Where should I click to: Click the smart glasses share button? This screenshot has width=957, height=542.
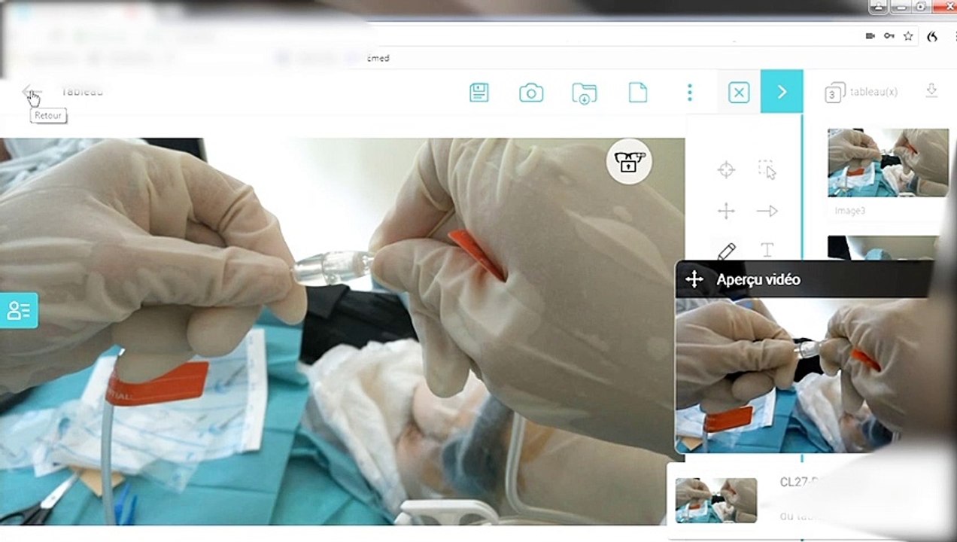[x=629, y=161]
